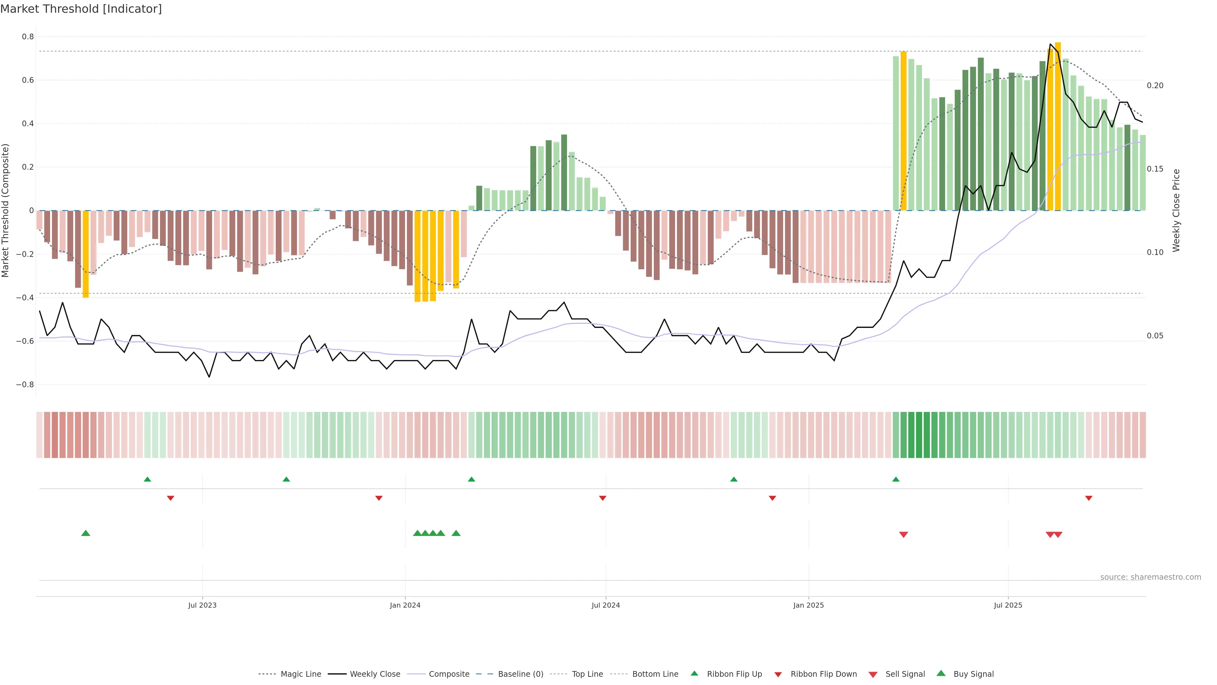Click the sell signal marker after Jan 2025
The width and height of the screenshot is (1217, 685).
903,535
